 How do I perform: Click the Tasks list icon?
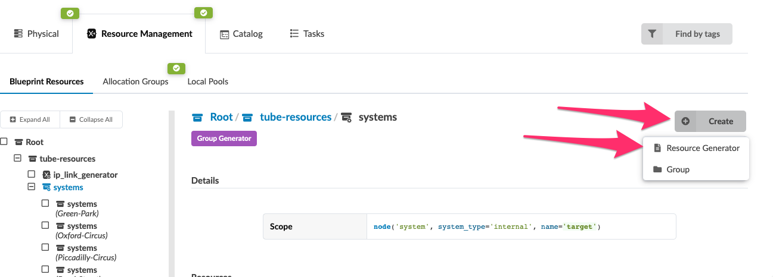pyautogui.click(x=294, y=34)
